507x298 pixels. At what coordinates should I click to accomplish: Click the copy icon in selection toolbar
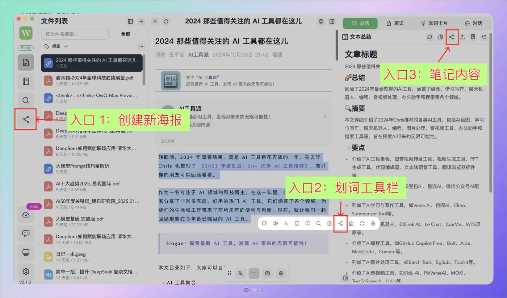pos(264,223)
